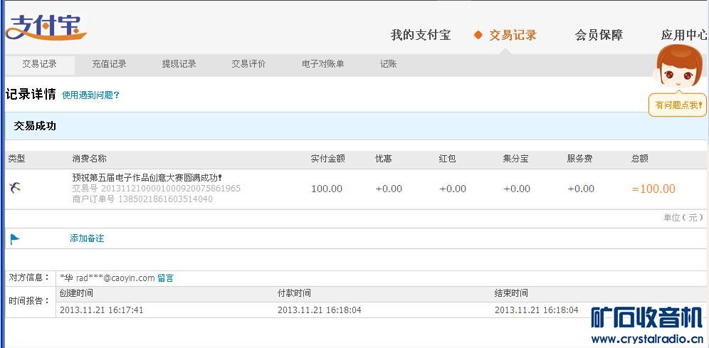
Task: Switch to the 提现记录 tab
Action: [x=179, y=64]
